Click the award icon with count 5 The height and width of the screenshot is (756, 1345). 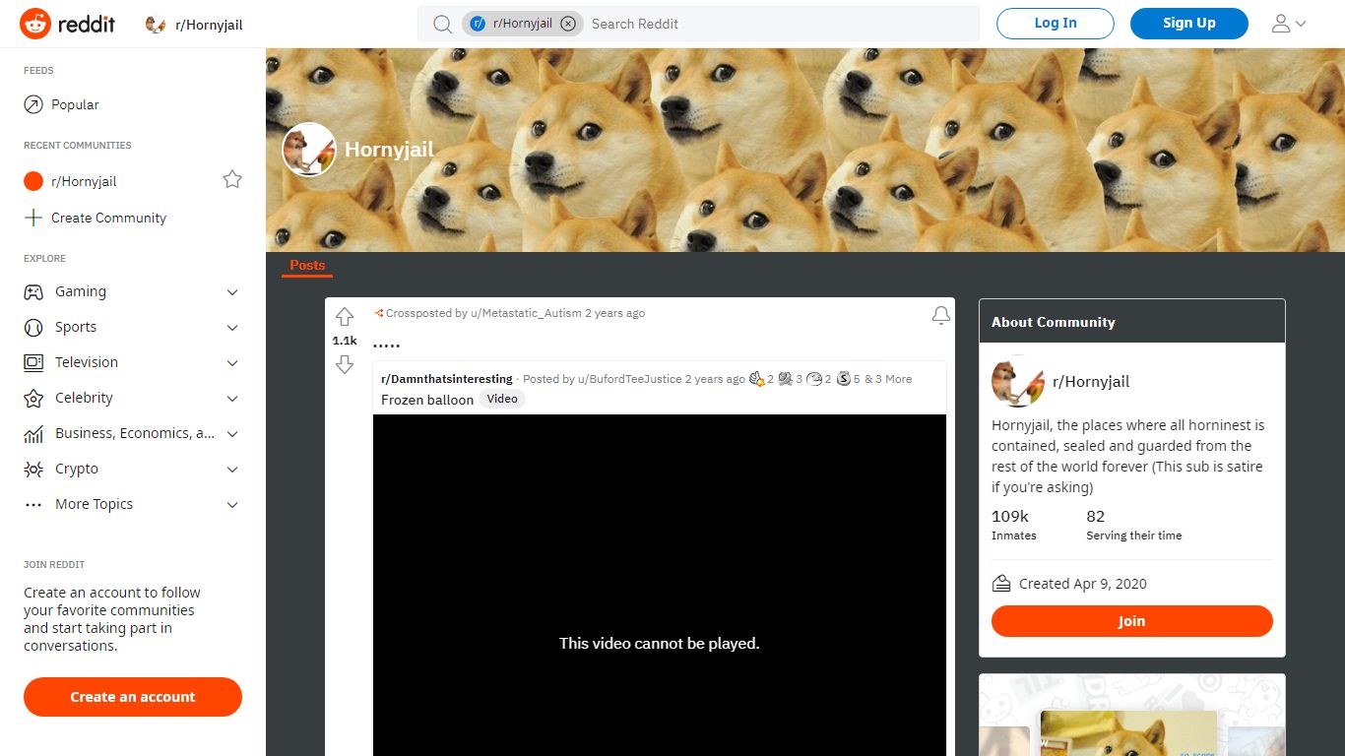click(844, 379)
